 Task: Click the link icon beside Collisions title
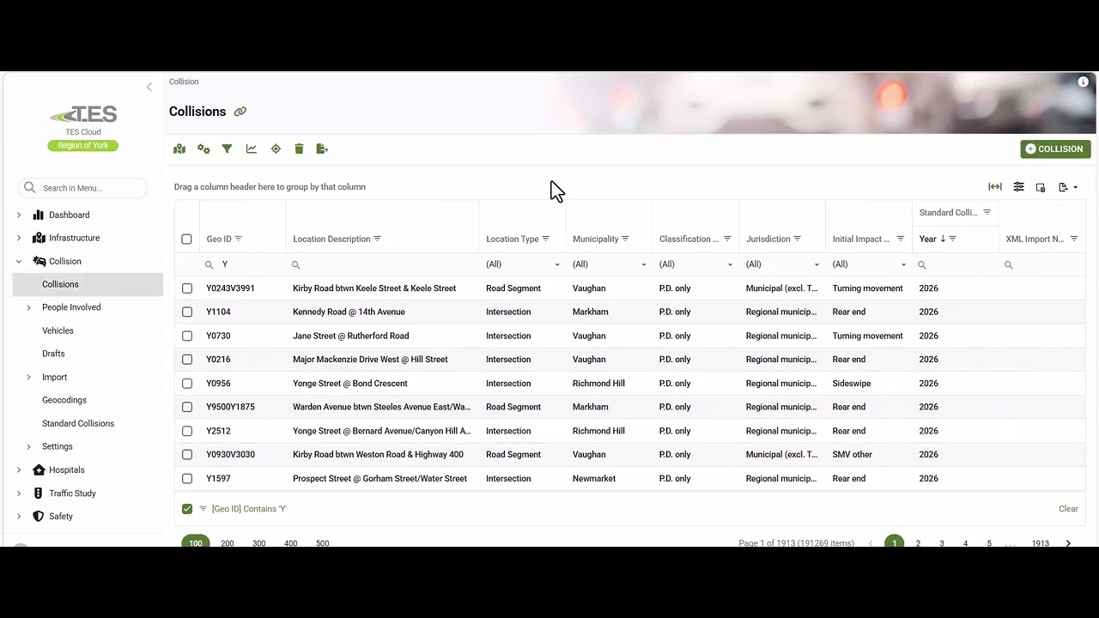(240, 112)
